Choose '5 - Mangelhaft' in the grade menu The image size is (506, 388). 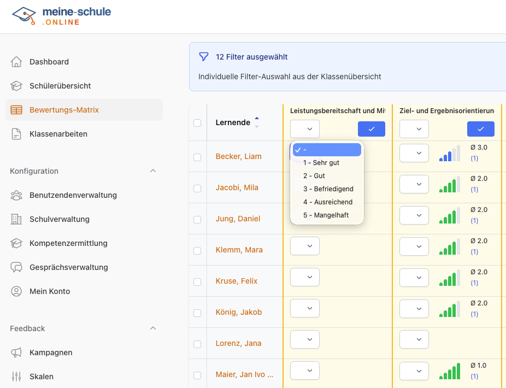tap(326, 215)
